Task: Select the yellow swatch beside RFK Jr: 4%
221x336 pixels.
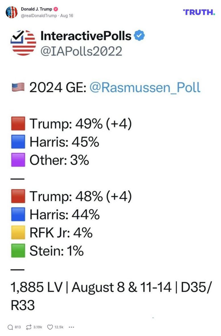Action: (x=18, y=233)
